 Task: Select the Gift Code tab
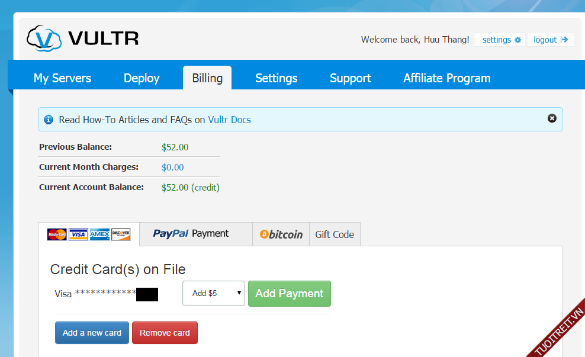coord(335,234)
